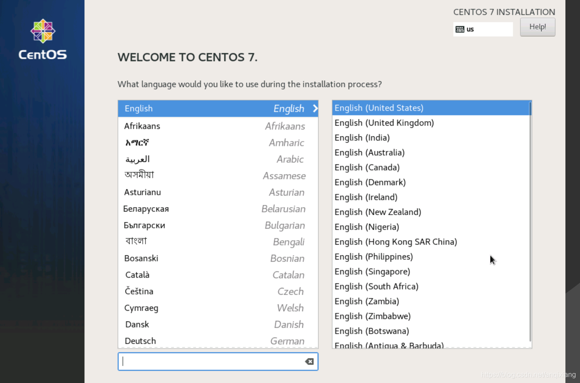This screenshot has width=580, height=383.
Task: Click the keyboard layout icon next to us
Action: pos(460,29)
